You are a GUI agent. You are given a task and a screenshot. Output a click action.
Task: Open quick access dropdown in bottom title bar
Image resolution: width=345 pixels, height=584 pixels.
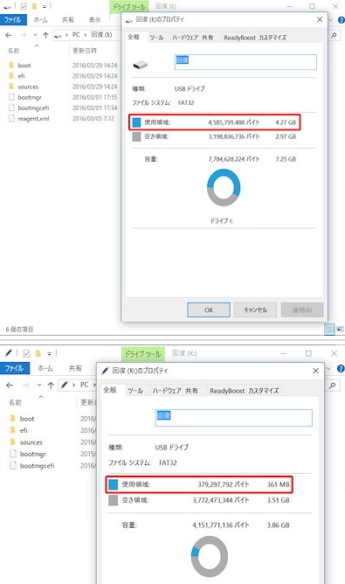tap(49, 353)
